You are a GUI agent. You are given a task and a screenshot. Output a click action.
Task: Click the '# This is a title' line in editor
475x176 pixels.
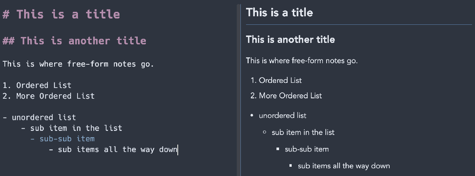61,14
